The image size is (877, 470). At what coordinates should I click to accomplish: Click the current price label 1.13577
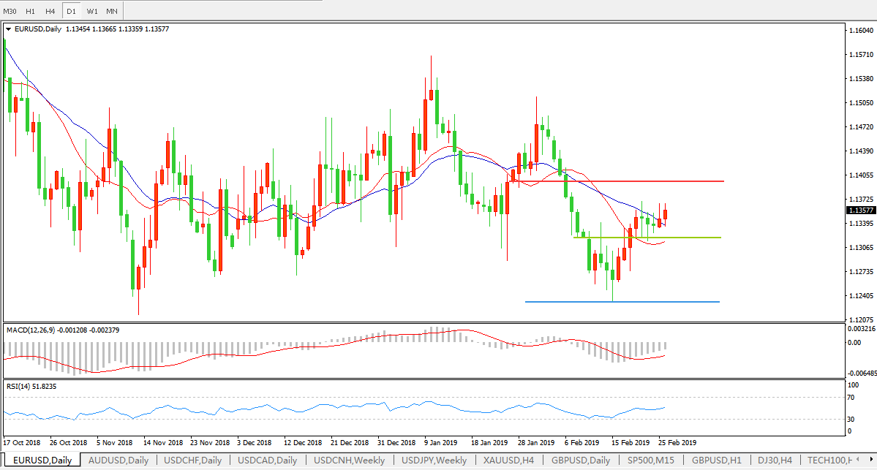click(x=860, y=211)
